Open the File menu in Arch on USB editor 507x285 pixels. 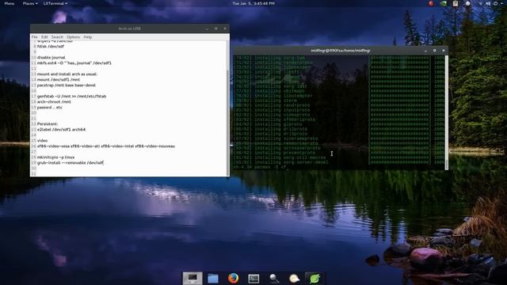click(35, 37)
